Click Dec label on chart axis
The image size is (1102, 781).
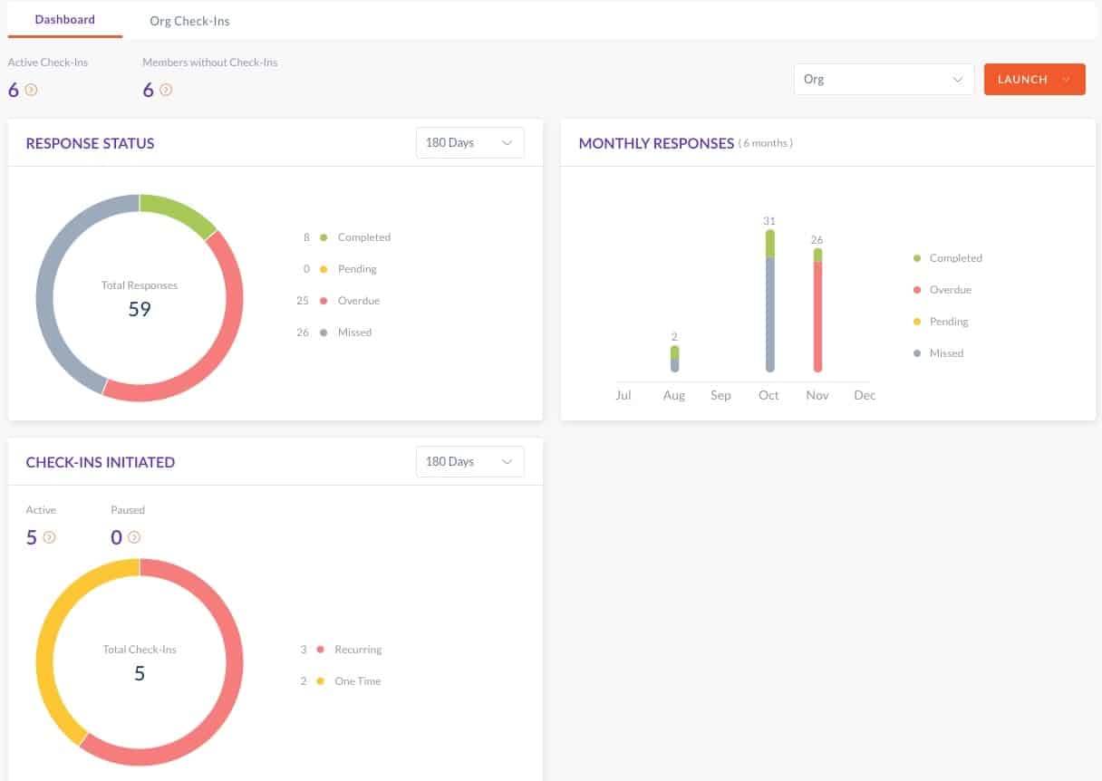point(865,395)
